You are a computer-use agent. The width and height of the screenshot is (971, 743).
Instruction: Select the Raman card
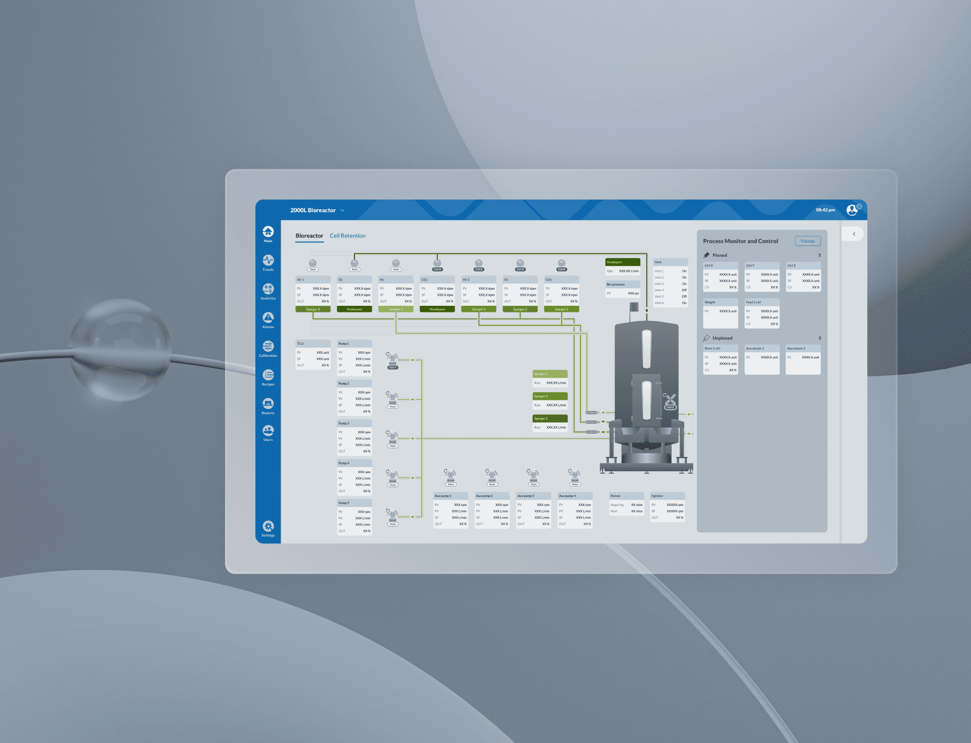click(627, 504)
